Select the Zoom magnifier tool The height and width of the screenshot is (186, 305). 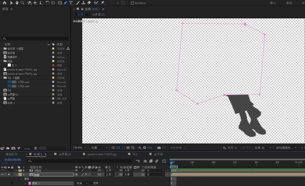[x=22, y=3]
